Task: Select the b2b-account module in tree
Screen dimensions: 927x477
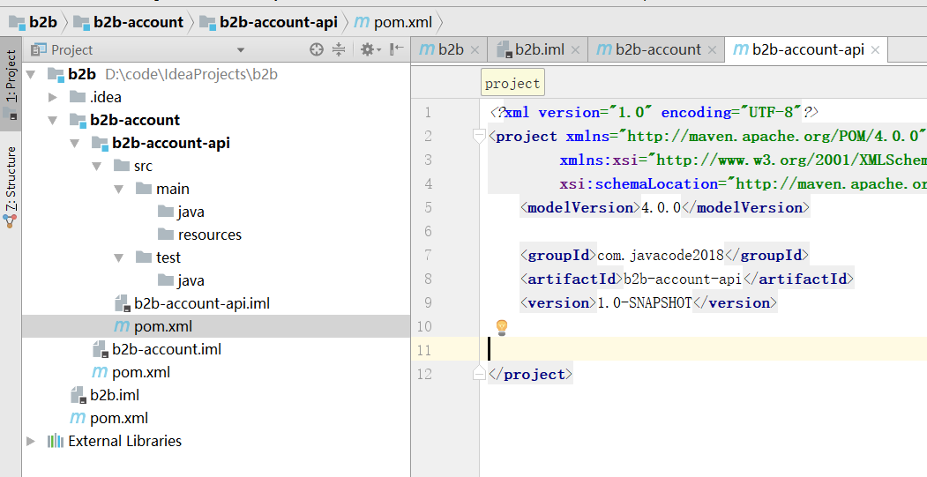Action: click(x=216, y=120)
